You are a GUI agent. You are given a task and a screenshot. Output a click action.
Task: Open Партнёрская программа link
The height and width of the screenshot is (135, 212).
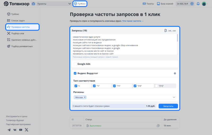point(18,124)
